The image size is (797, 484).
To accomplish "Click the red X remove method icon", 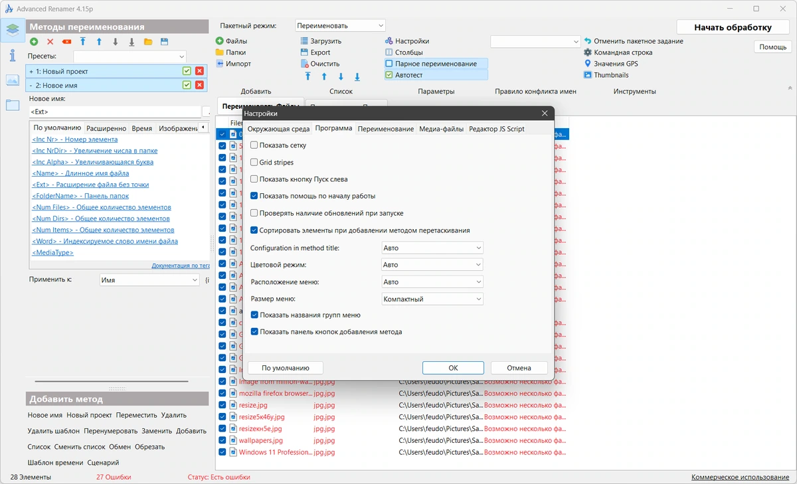I will [50, 42].
